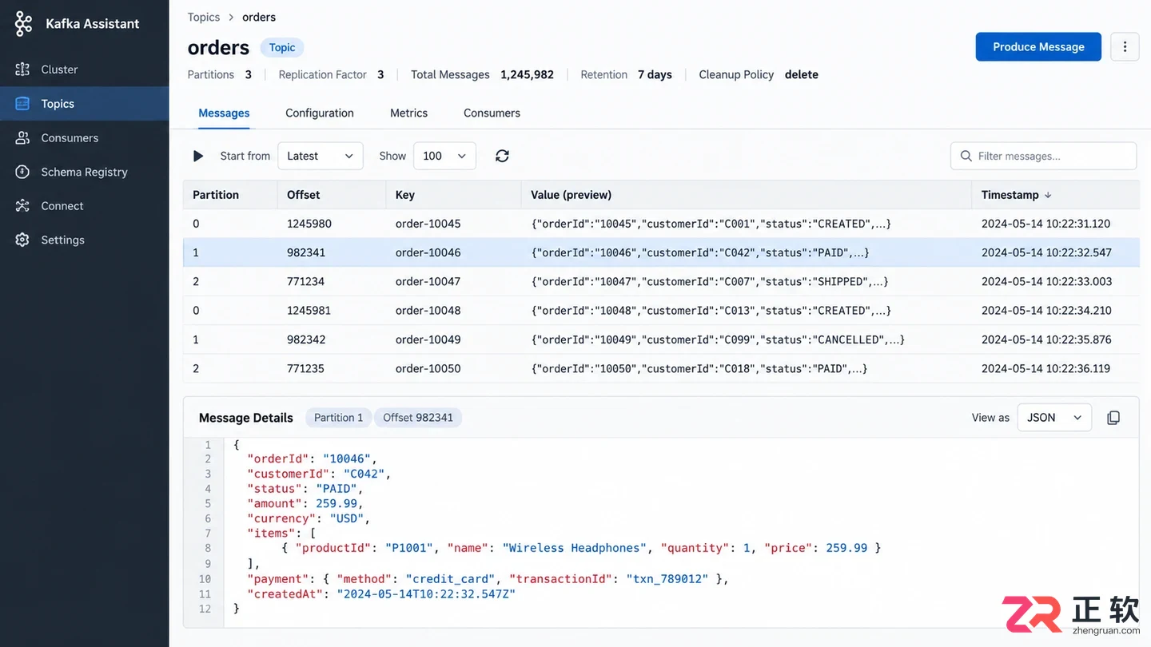Click the Topics sidebar icon

tap(22, 104)
